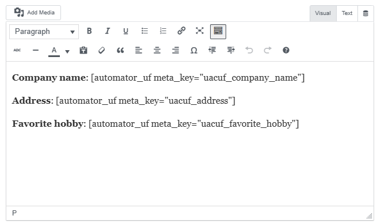The height and width of the screenshot is (223, 377).
Task: Clear formatting with the eraser icon
Action: coord(102,50)
